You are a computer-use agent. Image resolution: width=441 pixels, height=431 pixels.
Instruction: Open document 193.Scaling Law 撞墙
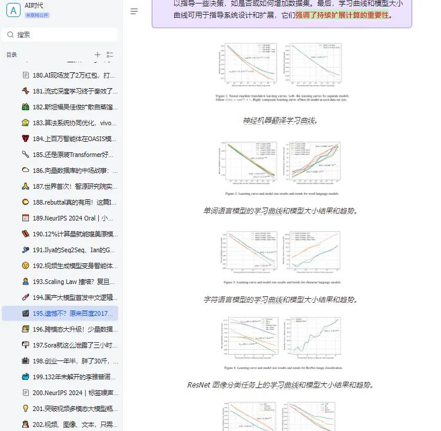[75, 282]
